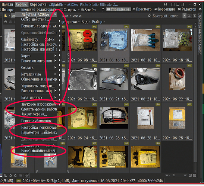This screenshot has width=204, height=186.
Task: Click the first icon in bottom toolbar
Action: pos(6,176)
